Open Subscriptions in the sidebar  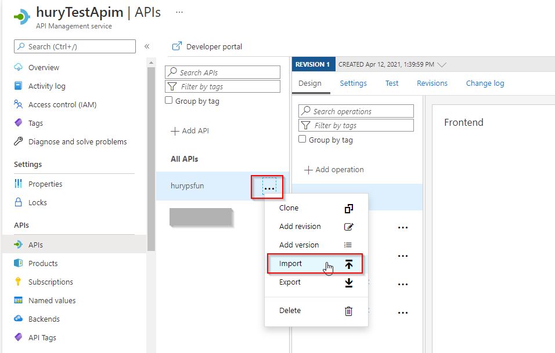51,282
